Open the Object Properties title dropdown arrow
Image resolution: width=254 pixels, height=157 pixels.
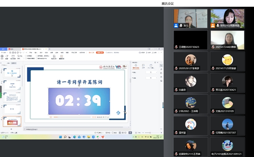click(138, 63)
